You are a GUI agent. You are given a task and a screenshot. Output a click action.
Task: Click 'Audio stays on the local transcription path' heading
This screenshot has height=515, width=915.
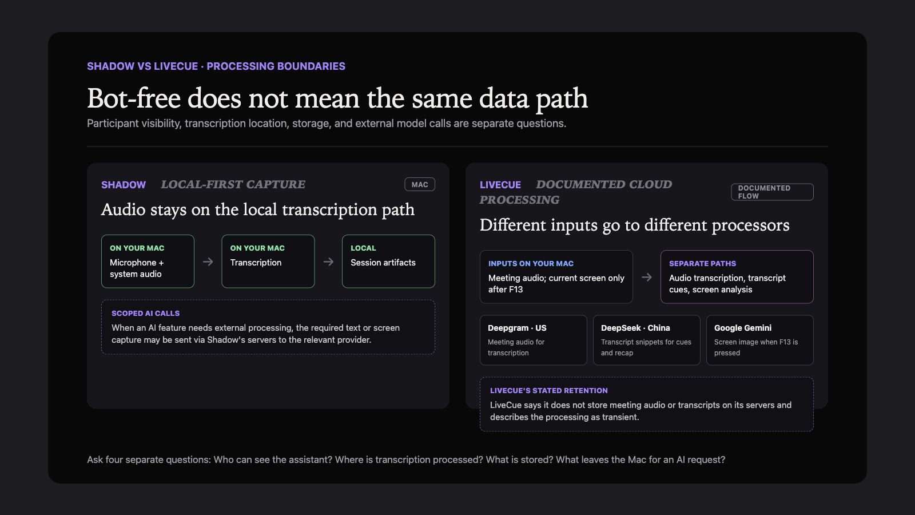[258, 209]
